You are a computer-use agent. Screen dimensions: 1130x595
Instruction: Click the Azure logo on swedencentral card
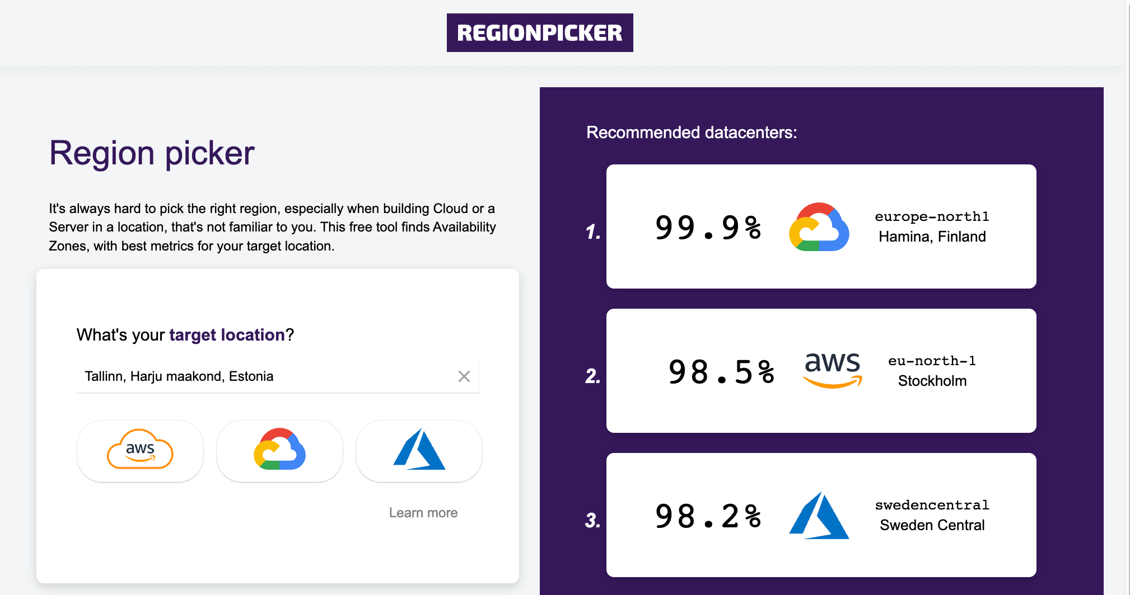coord(819,516)
